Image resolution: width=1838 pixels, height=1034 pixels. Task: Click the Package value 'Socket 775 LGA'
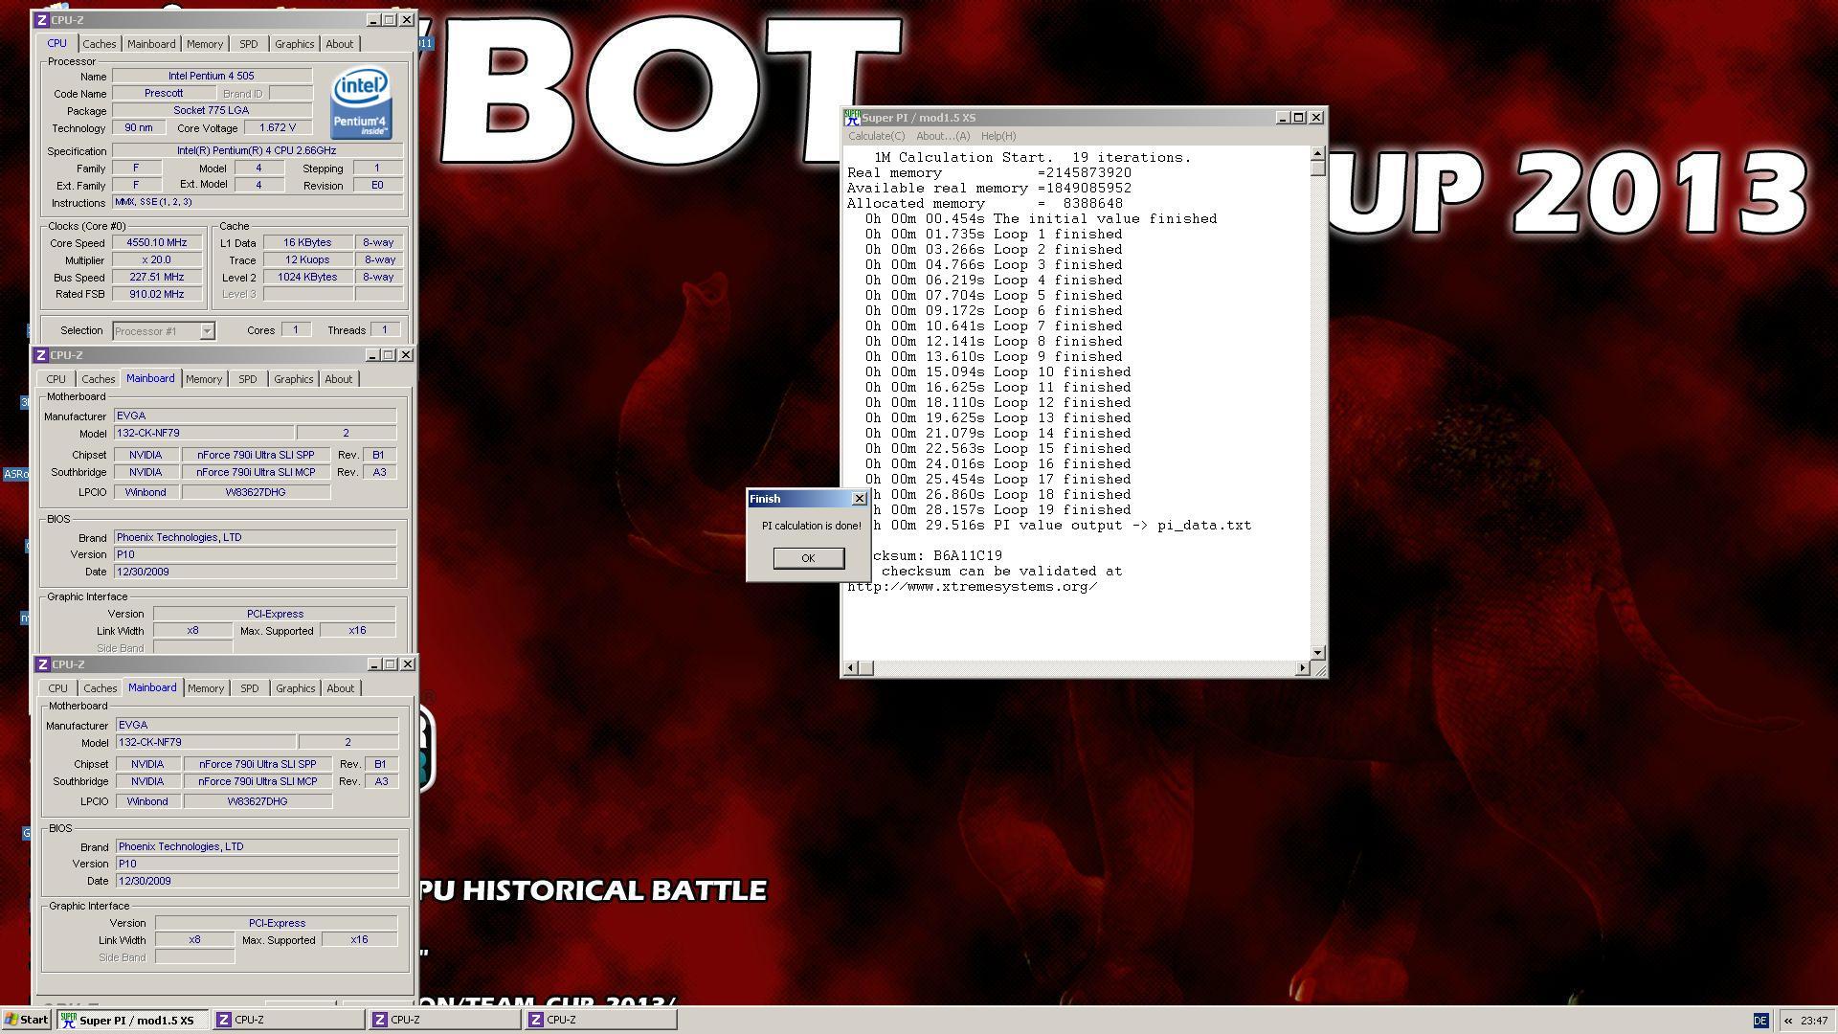click(x=212, y=111)
